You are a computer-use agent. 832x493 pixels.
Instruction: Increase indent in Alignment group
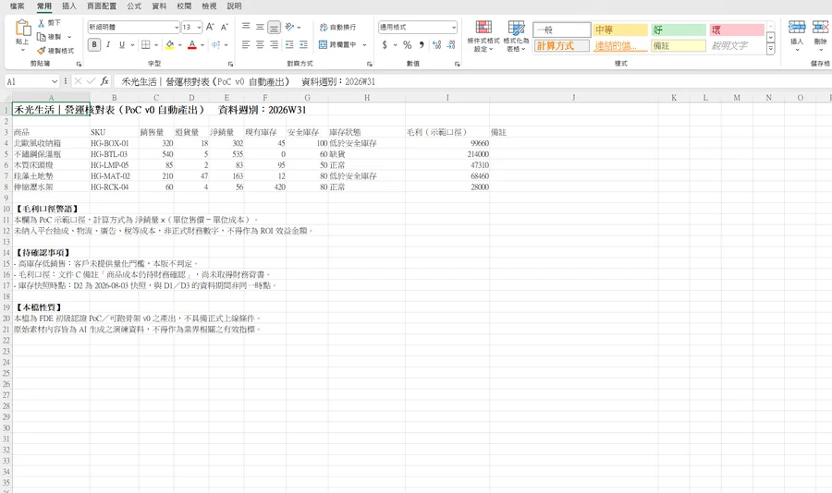point(303,45)
